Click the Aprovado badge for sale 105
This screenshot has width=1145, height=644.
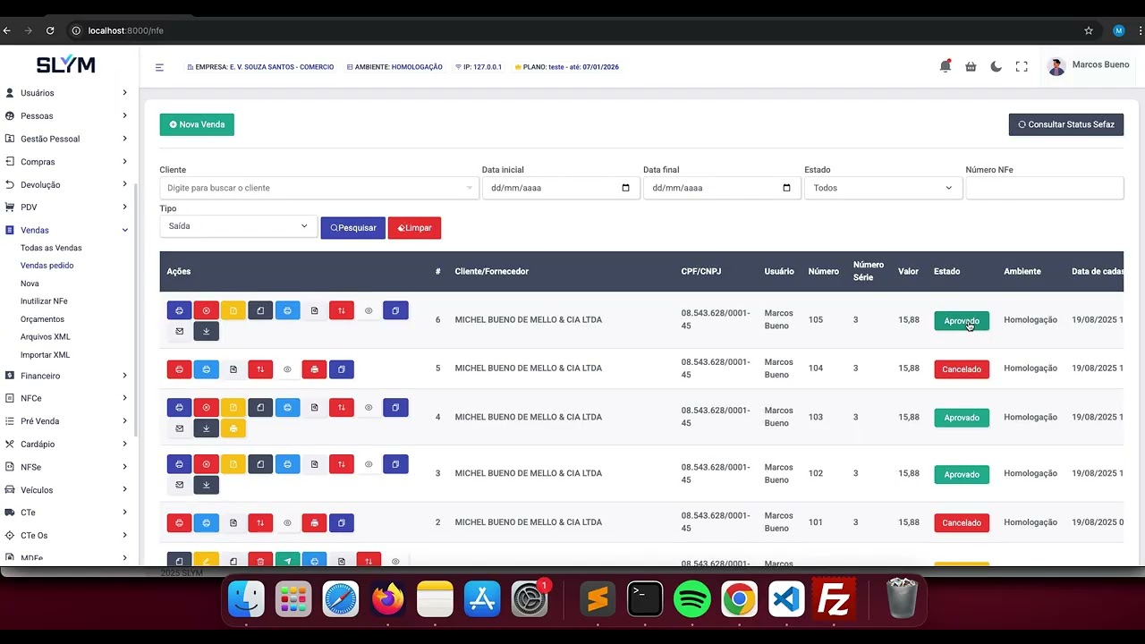962,320
